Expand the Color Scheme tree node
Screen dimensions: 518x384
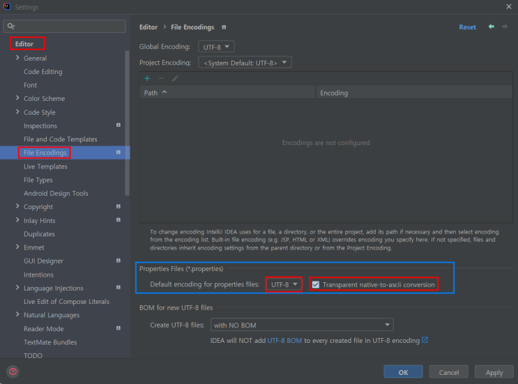pyautogui.click(x=17, y=98)
